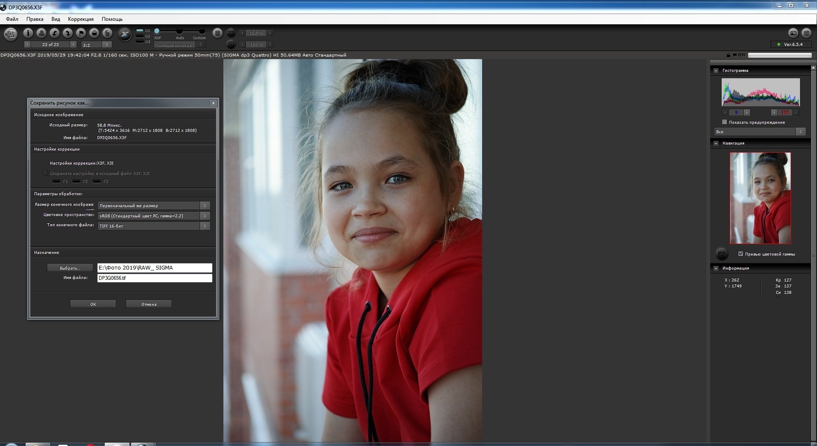Open the Файл menu
The height and width of the screenshot is (446, 817).
(12, 19)
